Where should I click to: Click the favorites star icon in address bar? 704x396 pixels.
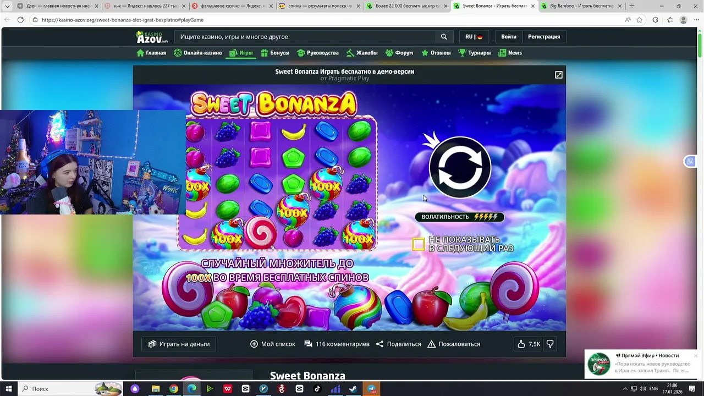click(640, 20)
